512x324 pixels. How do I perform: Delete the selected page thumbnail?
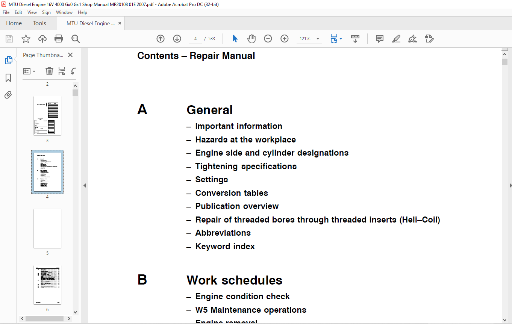(x=49, y=71)
